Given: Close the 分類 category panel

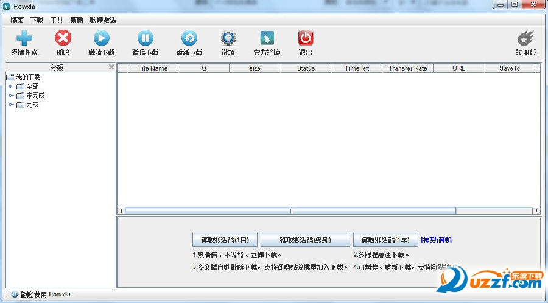Looking at the screenshot, I should [111, 67].
